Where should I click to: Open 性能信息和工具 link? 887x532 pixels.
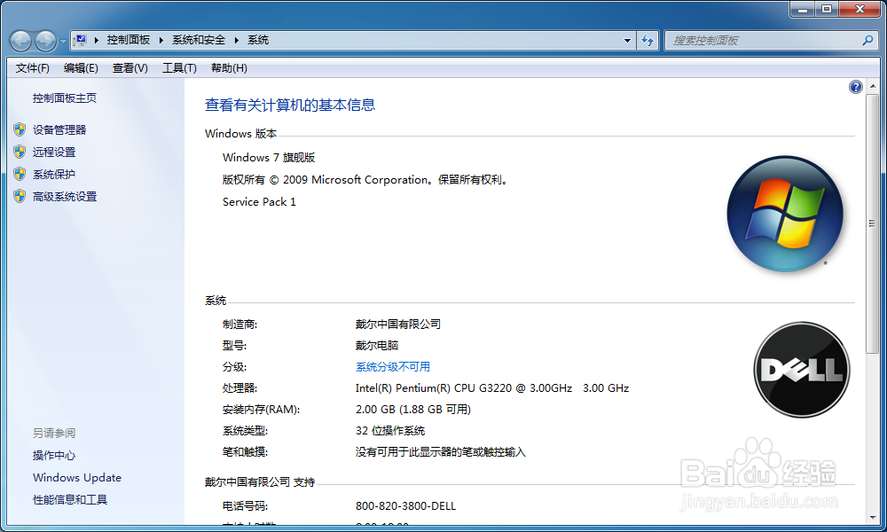[x=70, y=500]
